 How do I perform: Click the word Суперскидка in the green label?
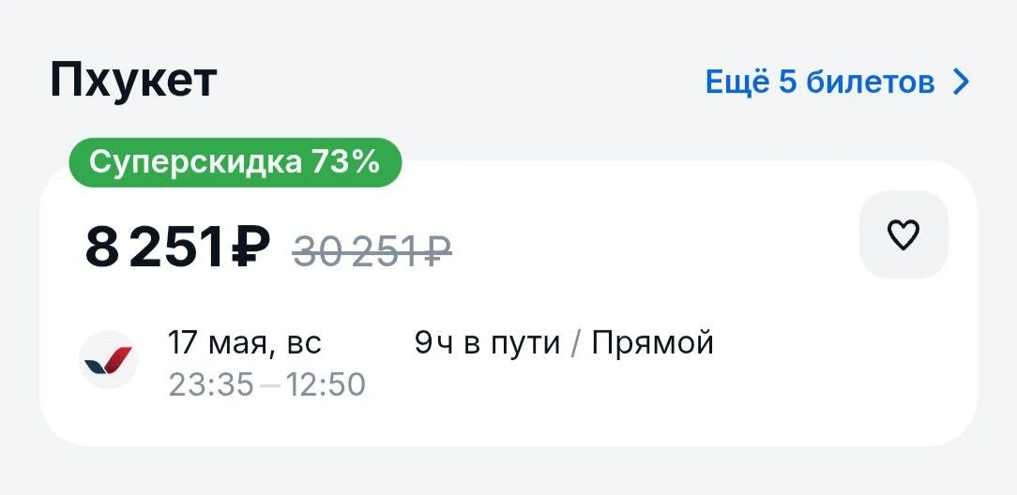(x=195, y=164)
